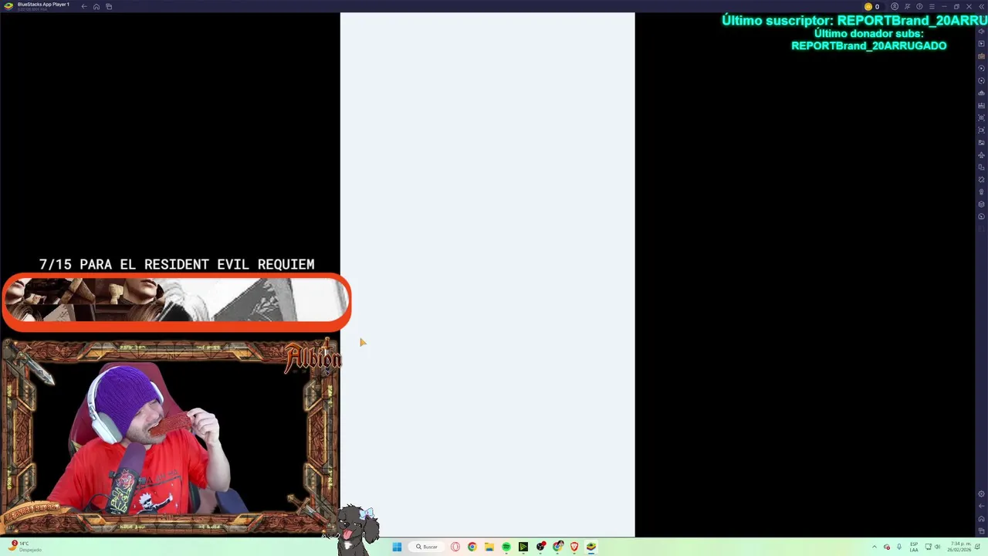The image size is (988, 556).
Task: Expand hidden system tray icons chevron
Action: click(x=875, y=547)
